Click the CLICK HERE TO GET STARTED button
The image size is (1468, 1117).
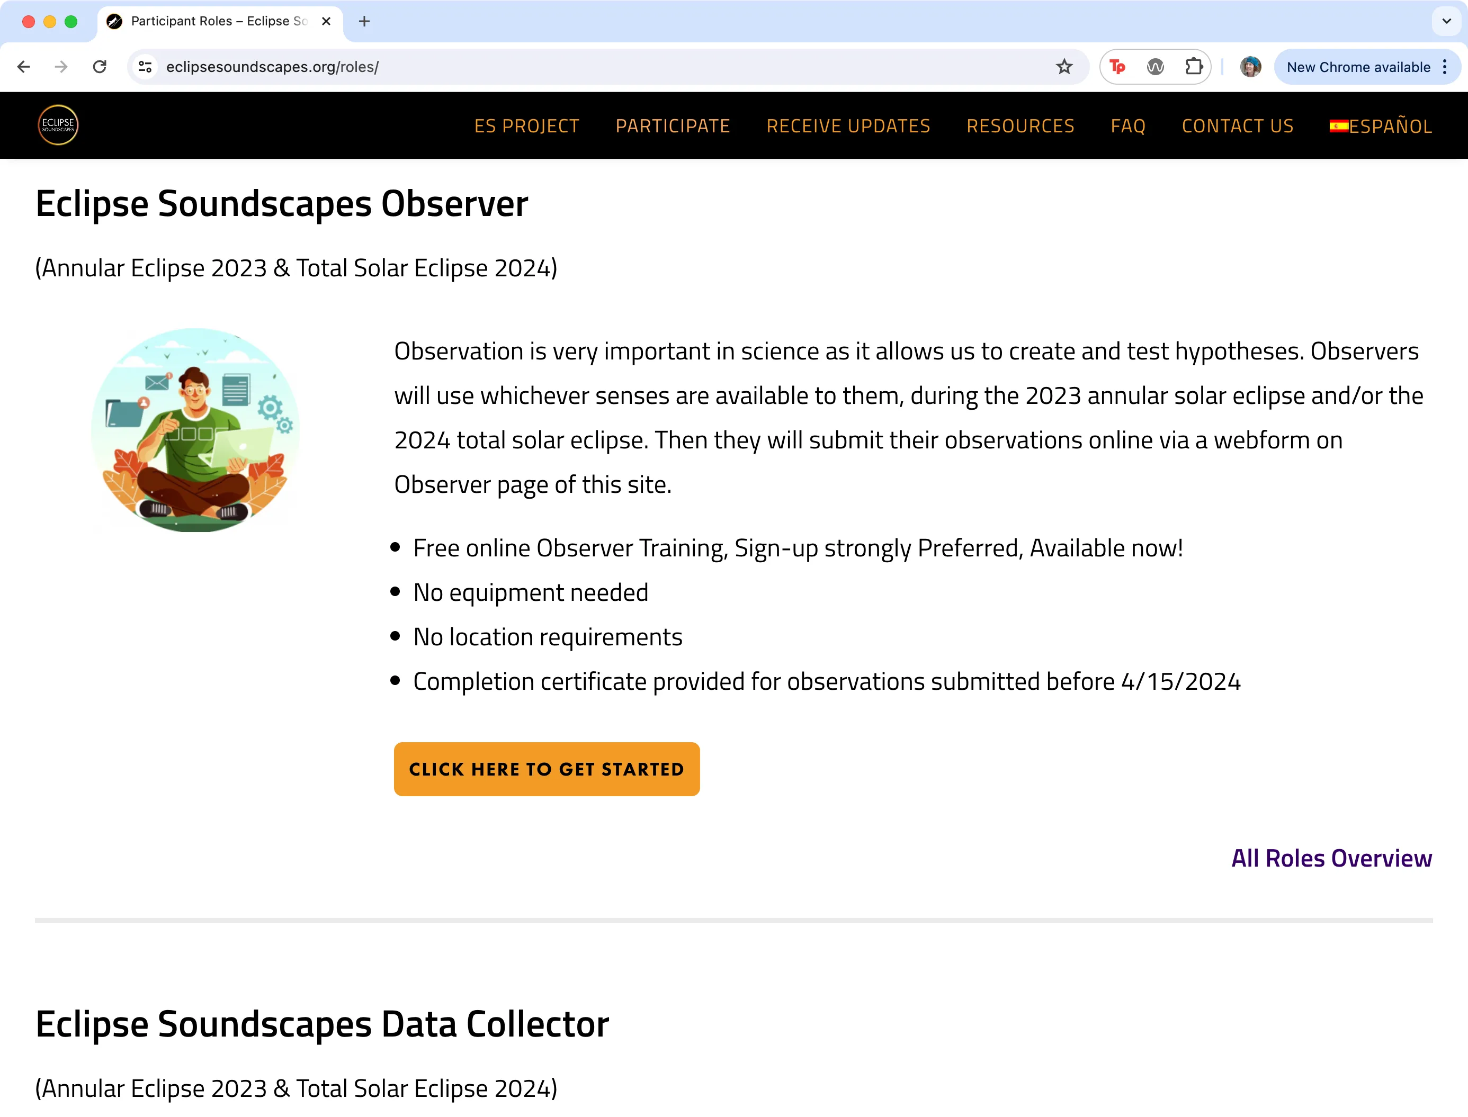coord(546,769)
